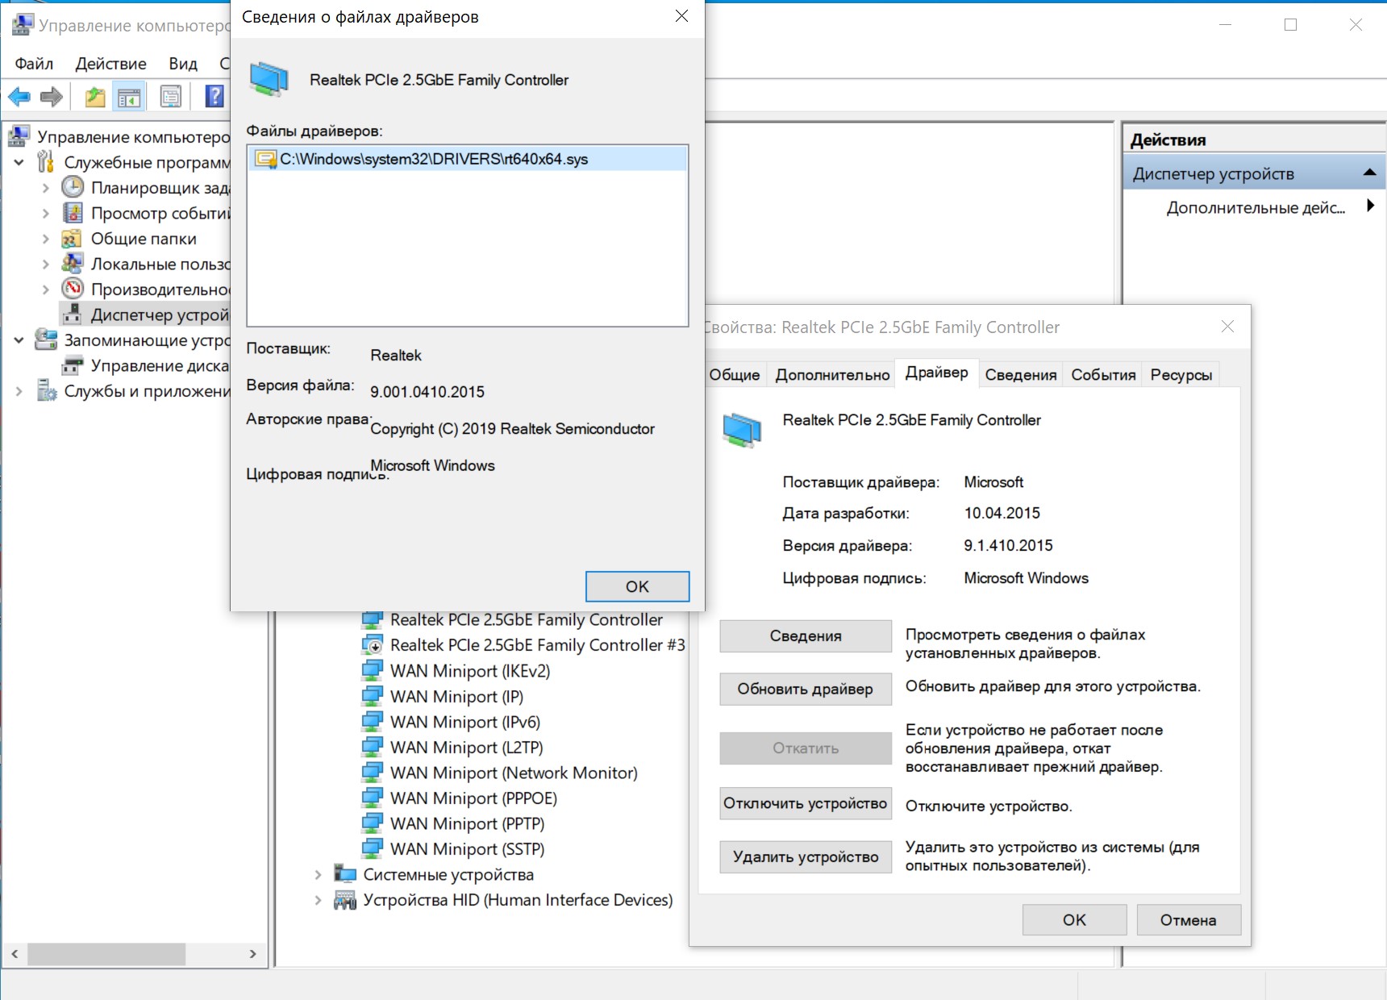Image resolution: width=1387 pixels, height=1000 pixels.
Task: Click OK in the driver file details dialog
Action: [637, 586]
